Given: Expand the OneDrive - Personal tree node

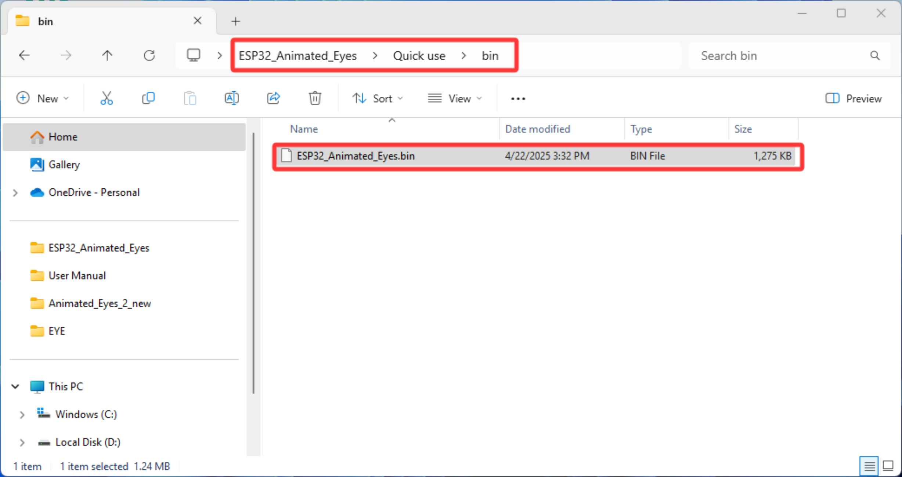Looking at the screenshot, I should click(x=15, y=192).
